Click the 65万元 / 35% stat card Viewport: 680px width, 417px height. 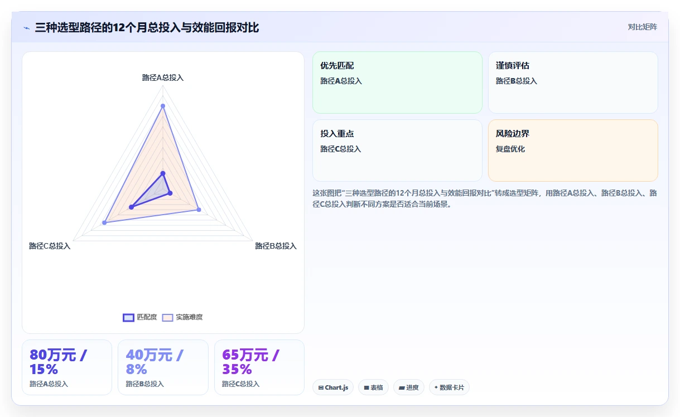tap(259, 367)
